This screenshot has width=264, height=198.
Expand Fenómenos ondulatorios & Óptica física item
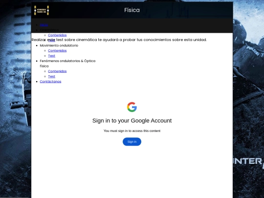click(67, 64)
